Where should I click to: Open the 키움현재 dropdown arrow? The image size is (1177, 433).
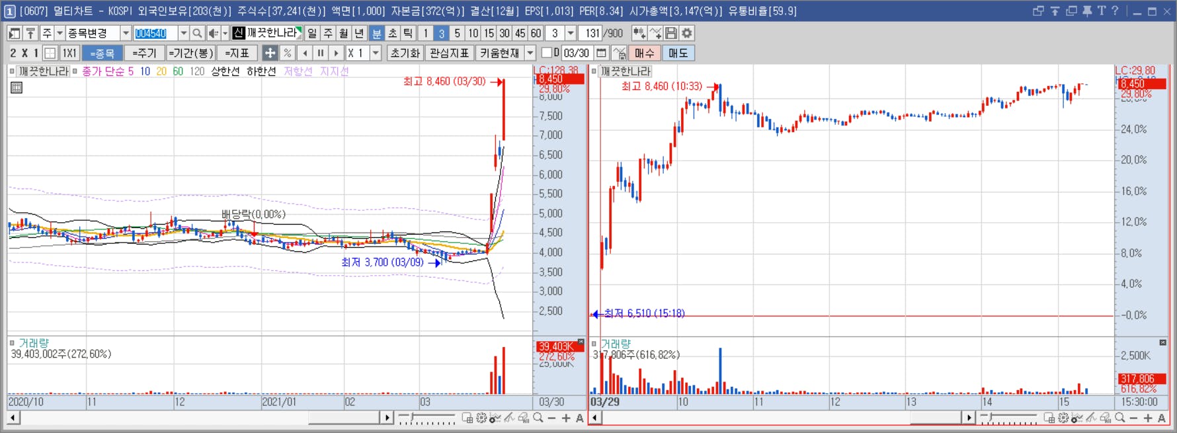(x=530, y=53)
